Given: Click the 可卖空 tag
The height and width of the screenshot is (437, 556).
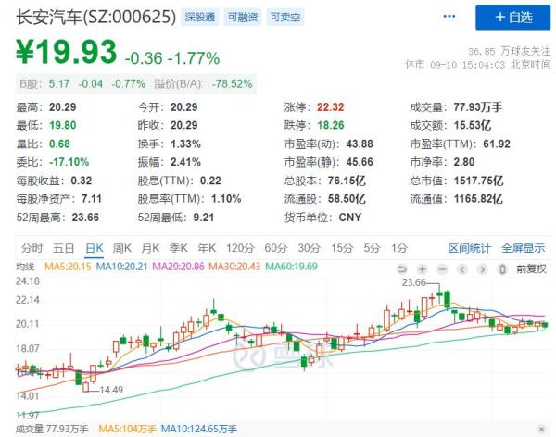Looking at the screenshot, I should [285, 17].
